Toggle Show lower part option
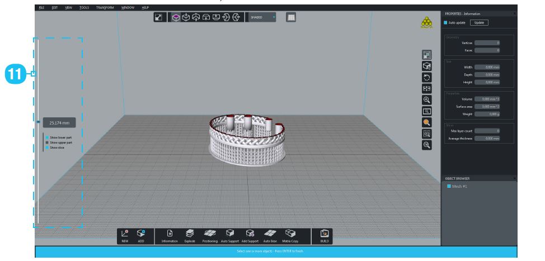This screenshot has width=545, height=261. click(x=48, y=137)
